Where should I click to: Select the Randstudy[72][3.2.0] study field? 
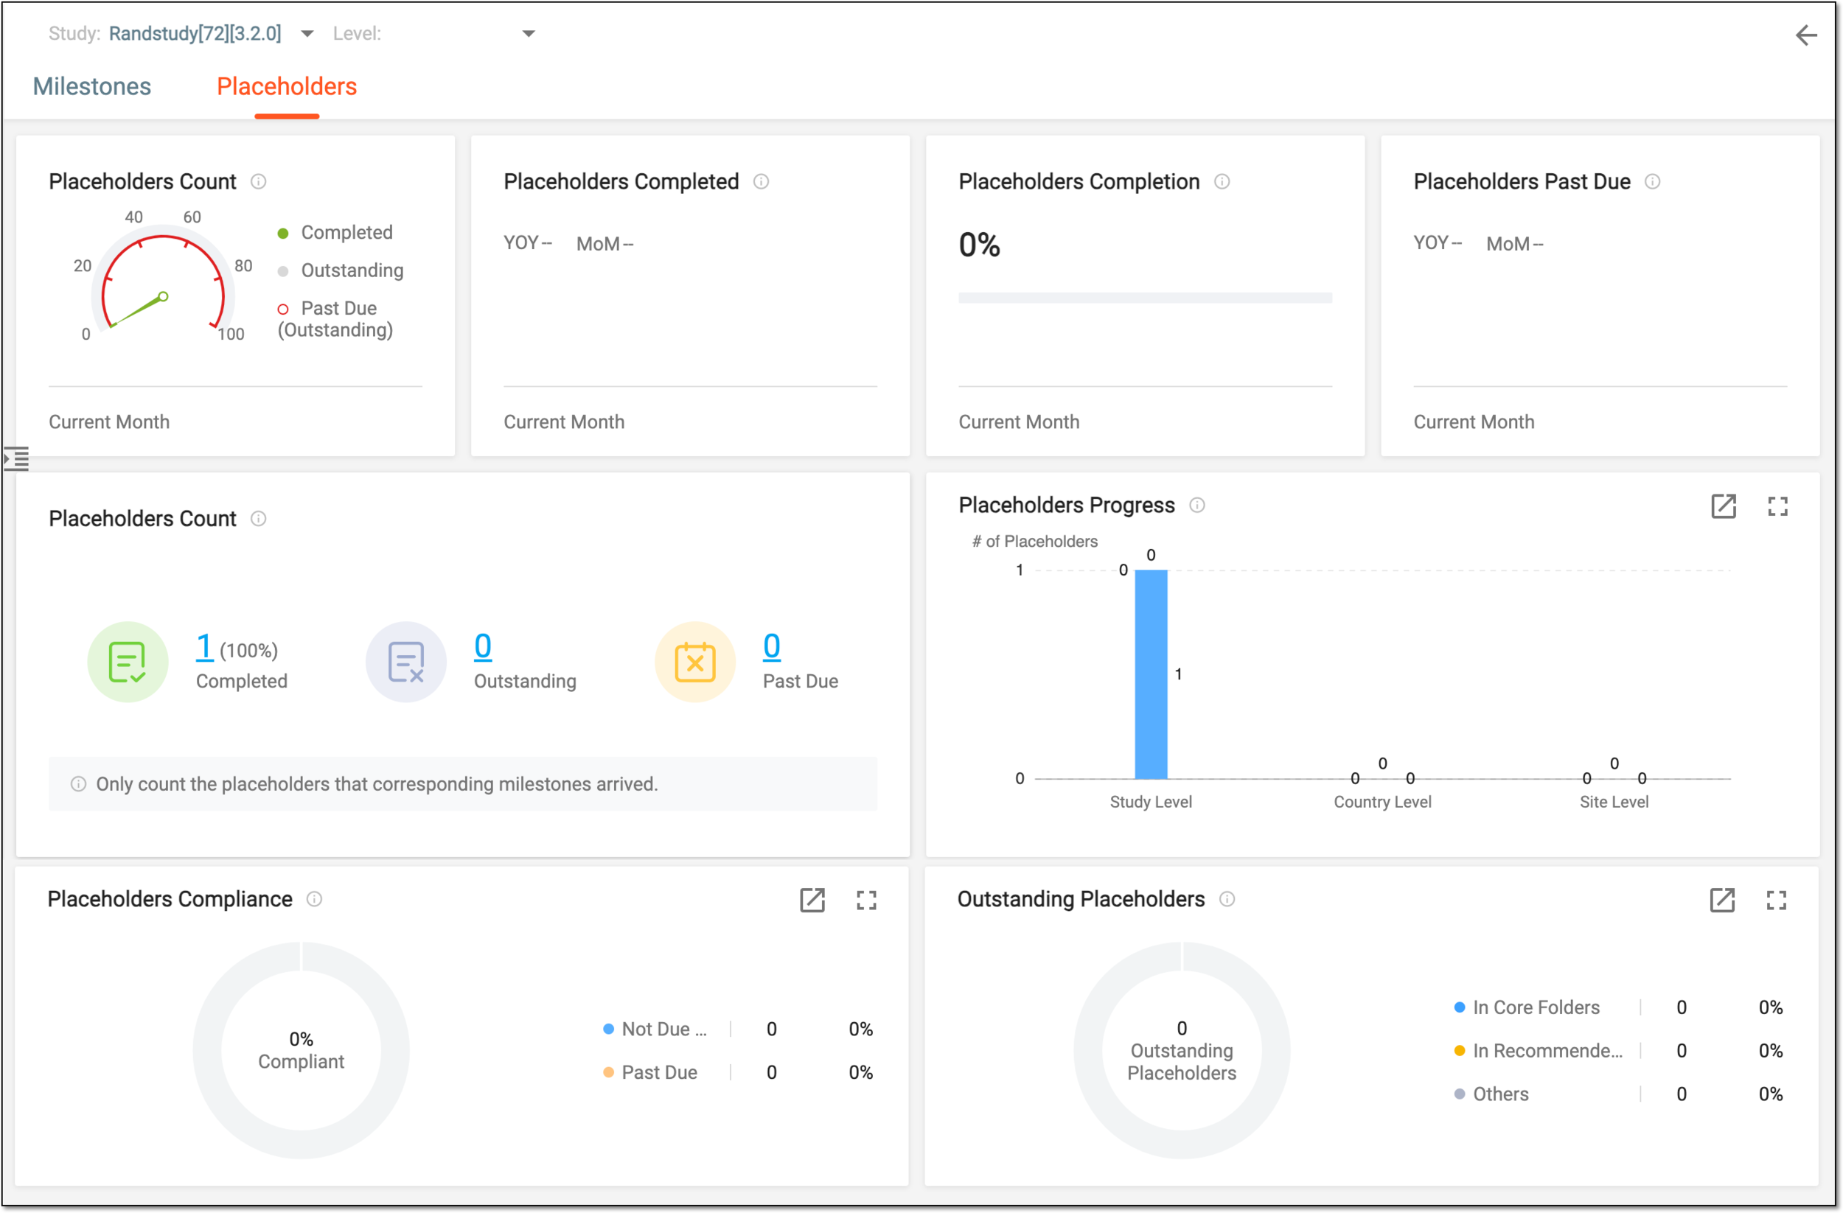pos(195,33)
